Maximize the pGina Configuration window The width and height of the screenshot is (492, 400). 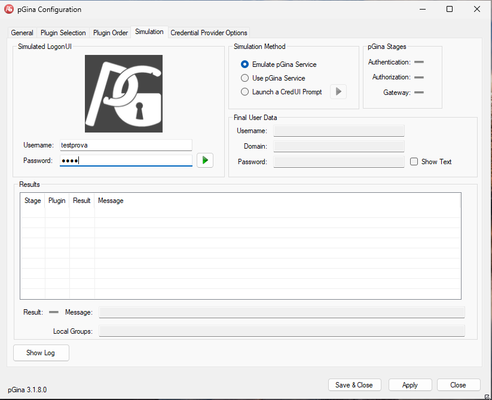pos(450,9)
